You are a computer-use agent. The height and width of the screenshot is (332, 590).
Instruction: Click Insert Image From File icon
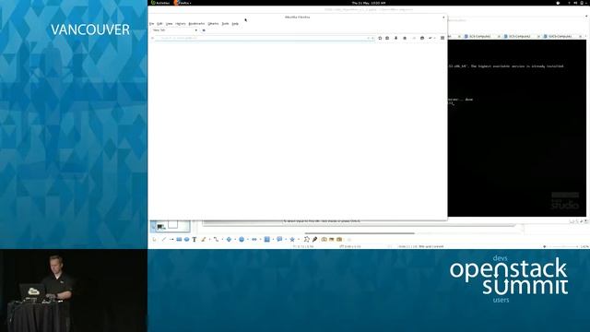pyautogui.click(x=332, y=240)
